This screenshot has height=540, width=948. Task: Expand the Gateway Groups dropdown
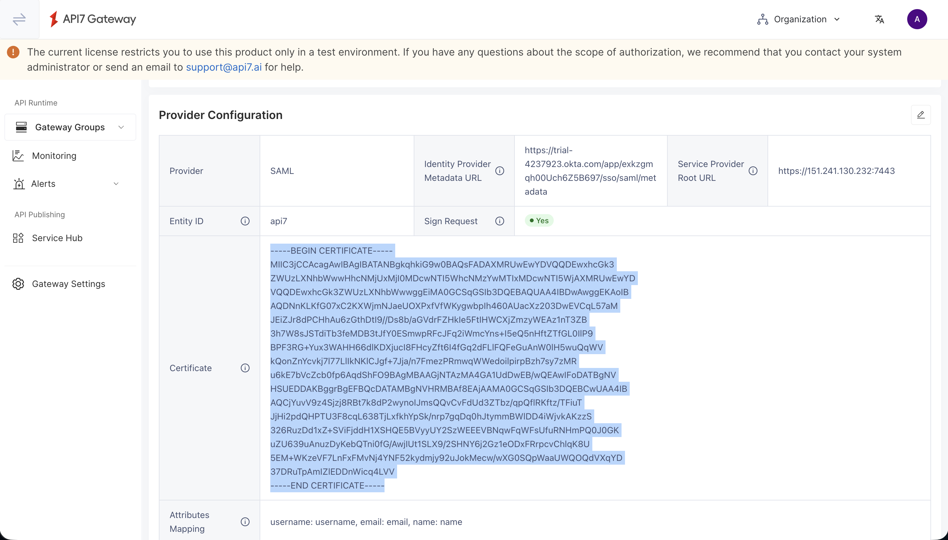click(x=121, y=127)
